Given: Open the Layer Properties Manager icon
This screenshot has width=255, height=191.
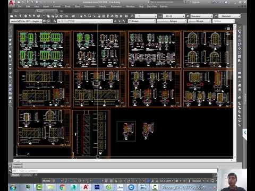Looking at the screenshot, I should coord(55,21).
